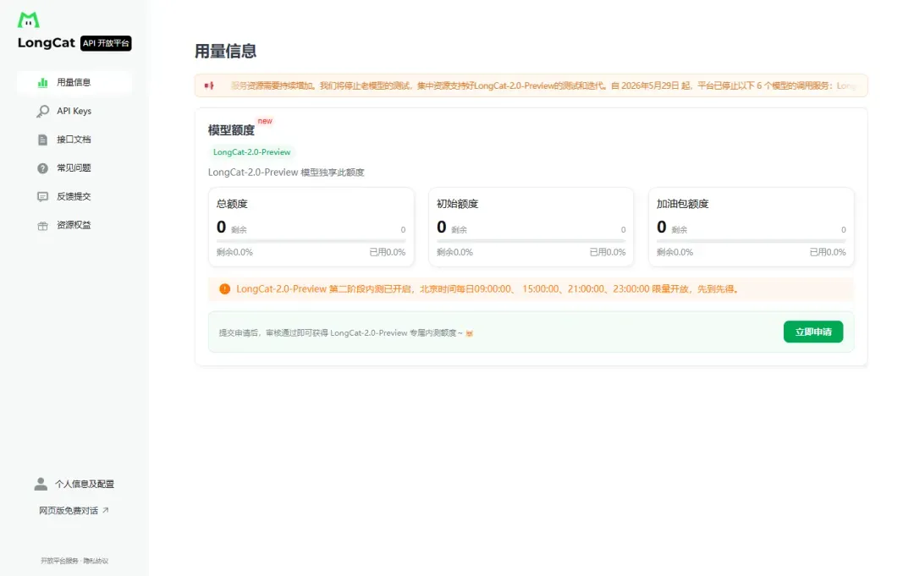
Task: Click the text LongCat-2.0-Preview 模型独享此额度
Action: coord(286,173)
